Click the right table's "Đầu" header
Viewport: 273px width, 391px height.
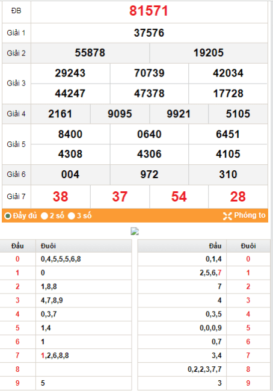[215, 246]
